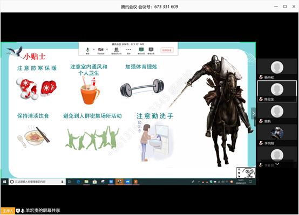Click the orange toothbrush cup image
299x215 pixels.
[90, 91]
